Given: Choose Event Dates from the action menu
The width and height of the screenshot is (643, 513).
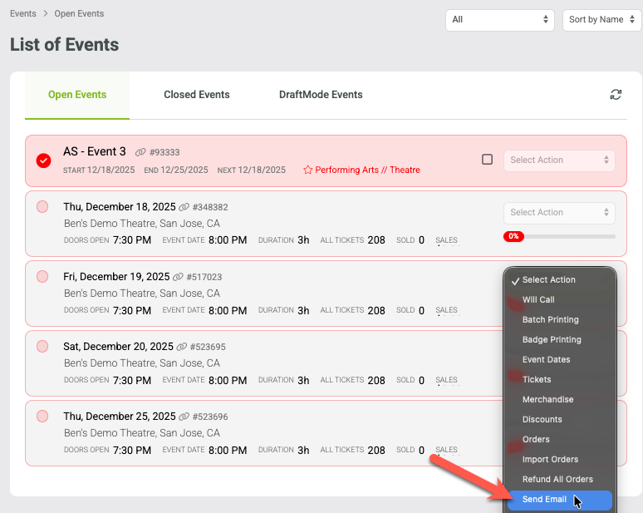Looking at the screenshot, I should (559, 359).
